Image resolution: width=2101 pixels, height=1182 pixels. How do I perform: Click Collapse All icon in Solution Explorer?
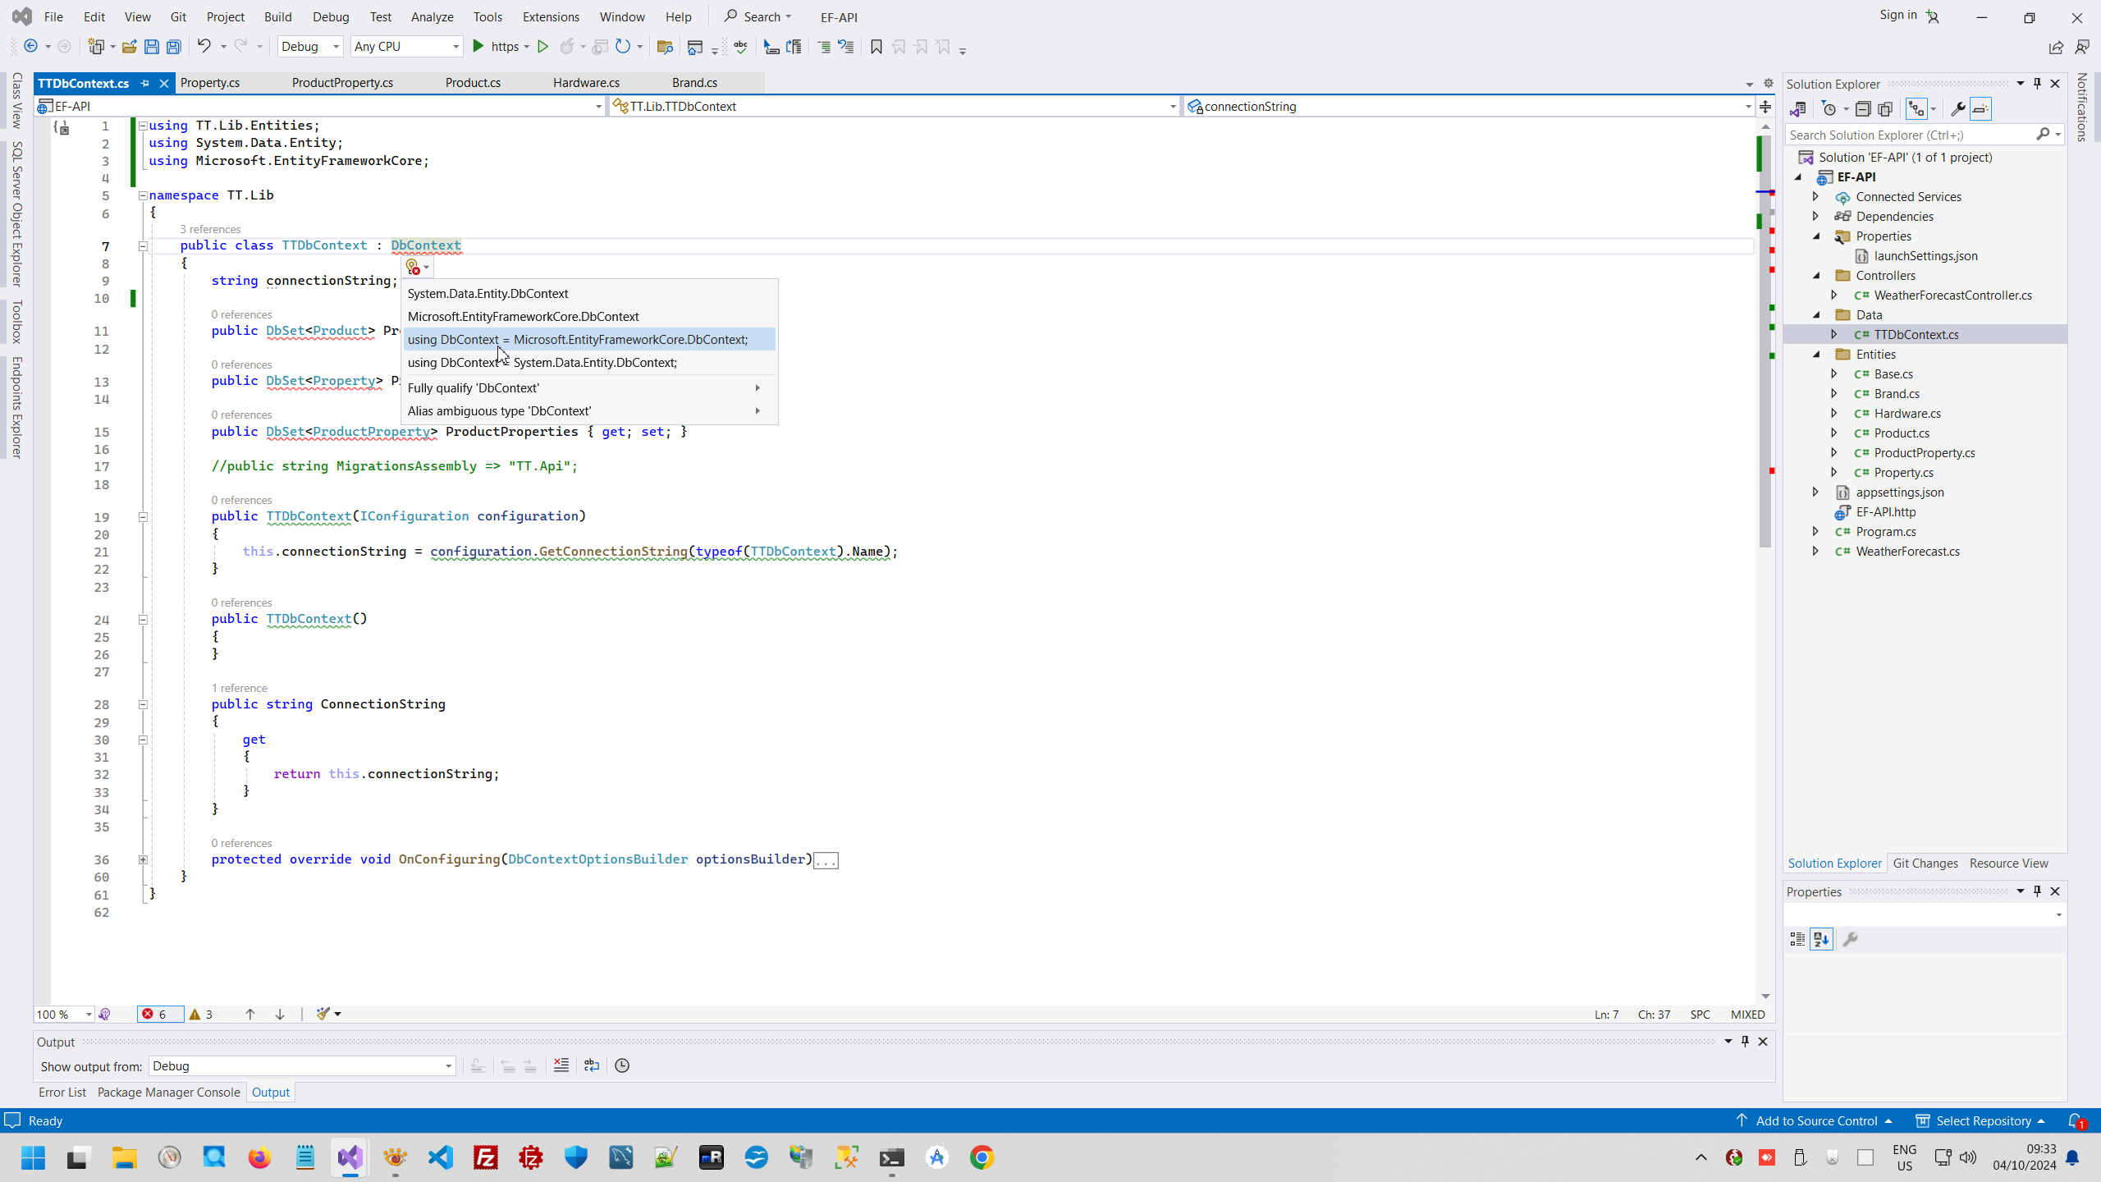coord(1863,109)
